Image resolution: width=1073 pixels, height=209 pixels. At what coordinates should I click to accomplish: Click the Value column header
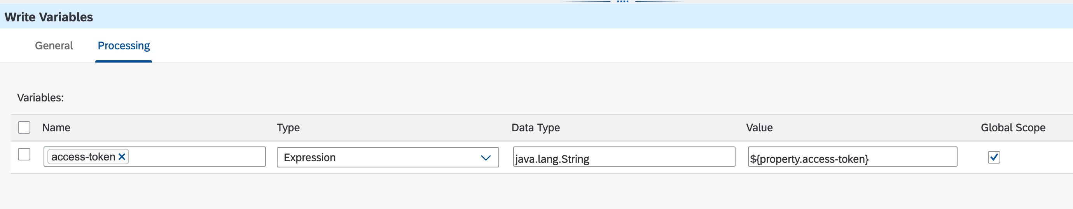(x=759, y=128)
